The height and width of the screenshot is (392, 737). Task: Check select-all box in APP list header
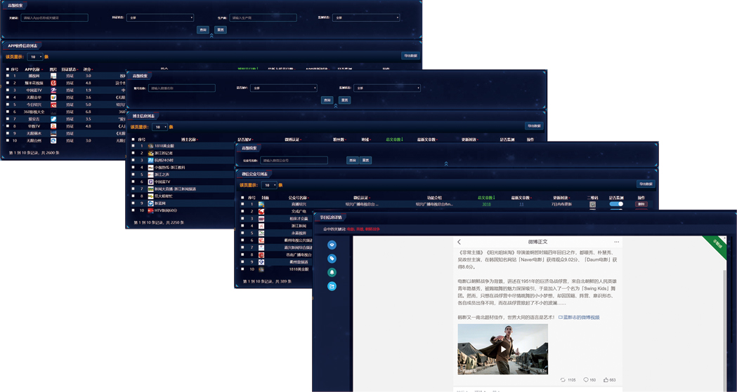point(8,69)
